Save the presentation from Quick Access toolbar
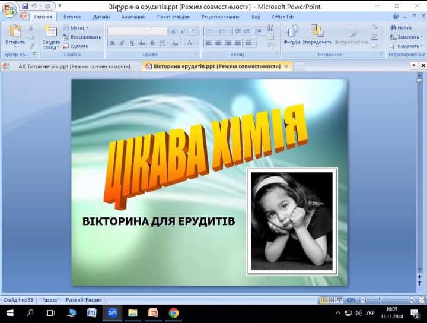Screen dimensions: 427x323 coord(25,6)
